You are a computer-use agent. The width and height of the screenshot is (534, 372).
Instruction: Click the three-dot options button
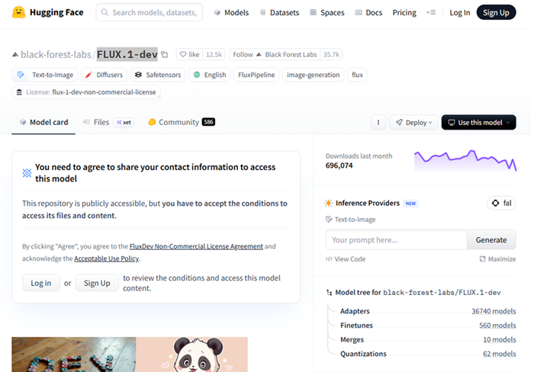pyautogui.click(x=378, y=122)
